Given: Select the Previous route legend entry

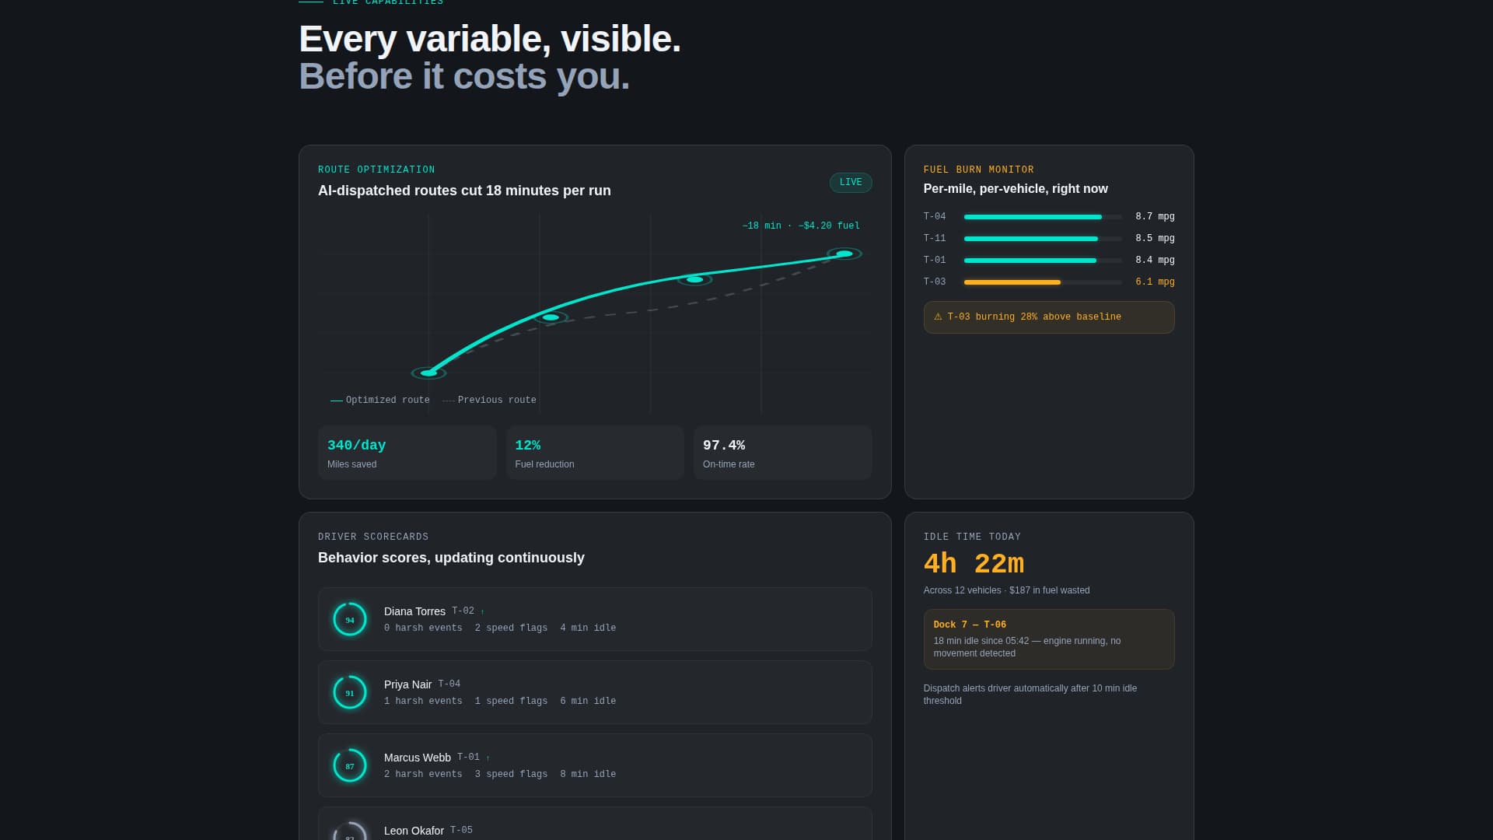Looking at the screenshot, I should click(489, 401).
